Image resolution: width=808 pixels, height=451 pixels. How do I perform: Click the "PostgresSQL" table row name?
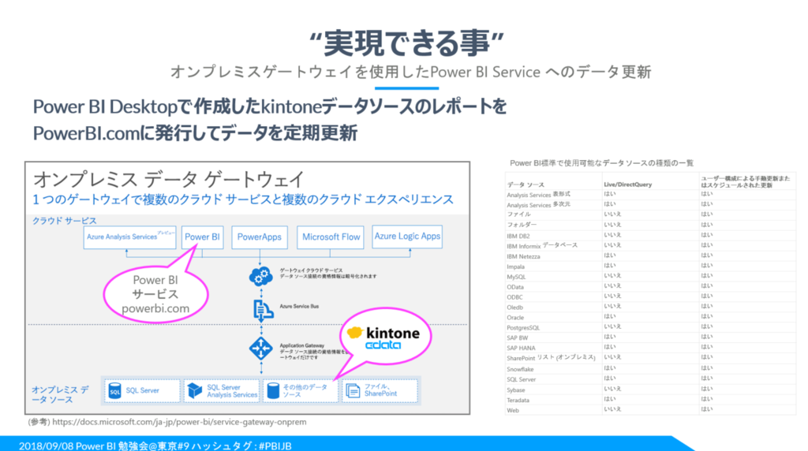[x=523, y=327]
